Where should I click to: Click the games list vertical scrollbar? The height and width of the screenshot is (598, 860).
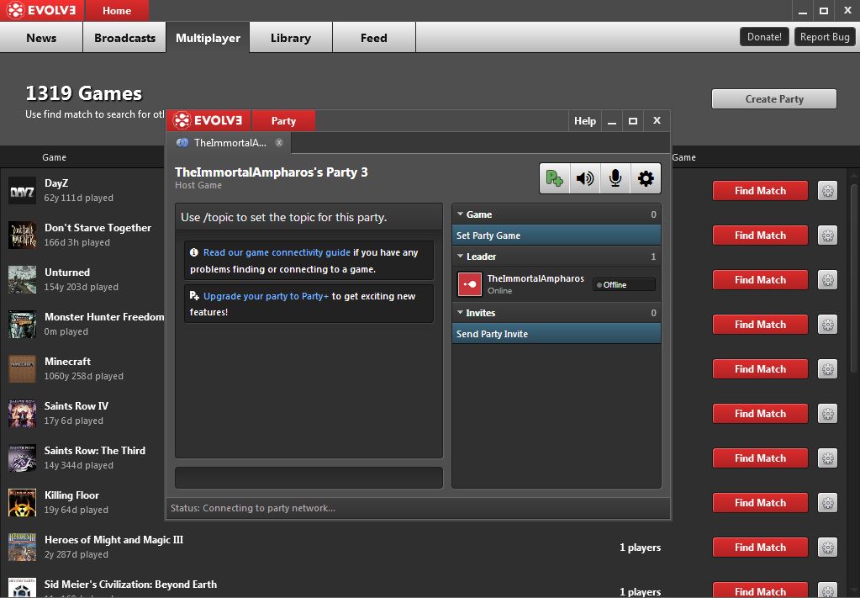[x=853, y=280]
